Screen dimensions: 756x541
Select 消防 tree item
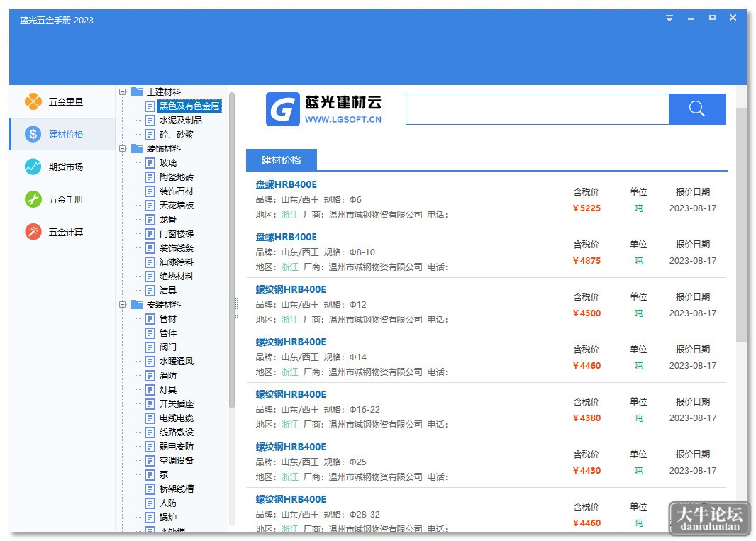point(168,376)
